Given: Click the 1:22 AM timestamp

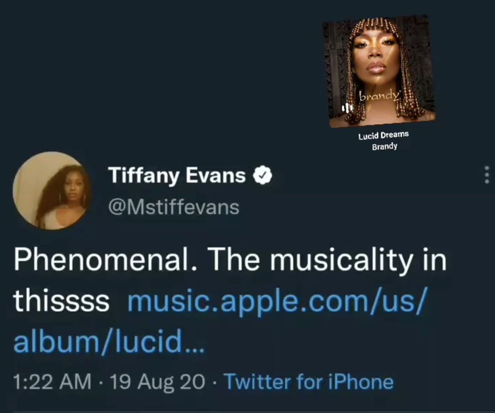Looking at the screenshot, I should tap(53, 382).
